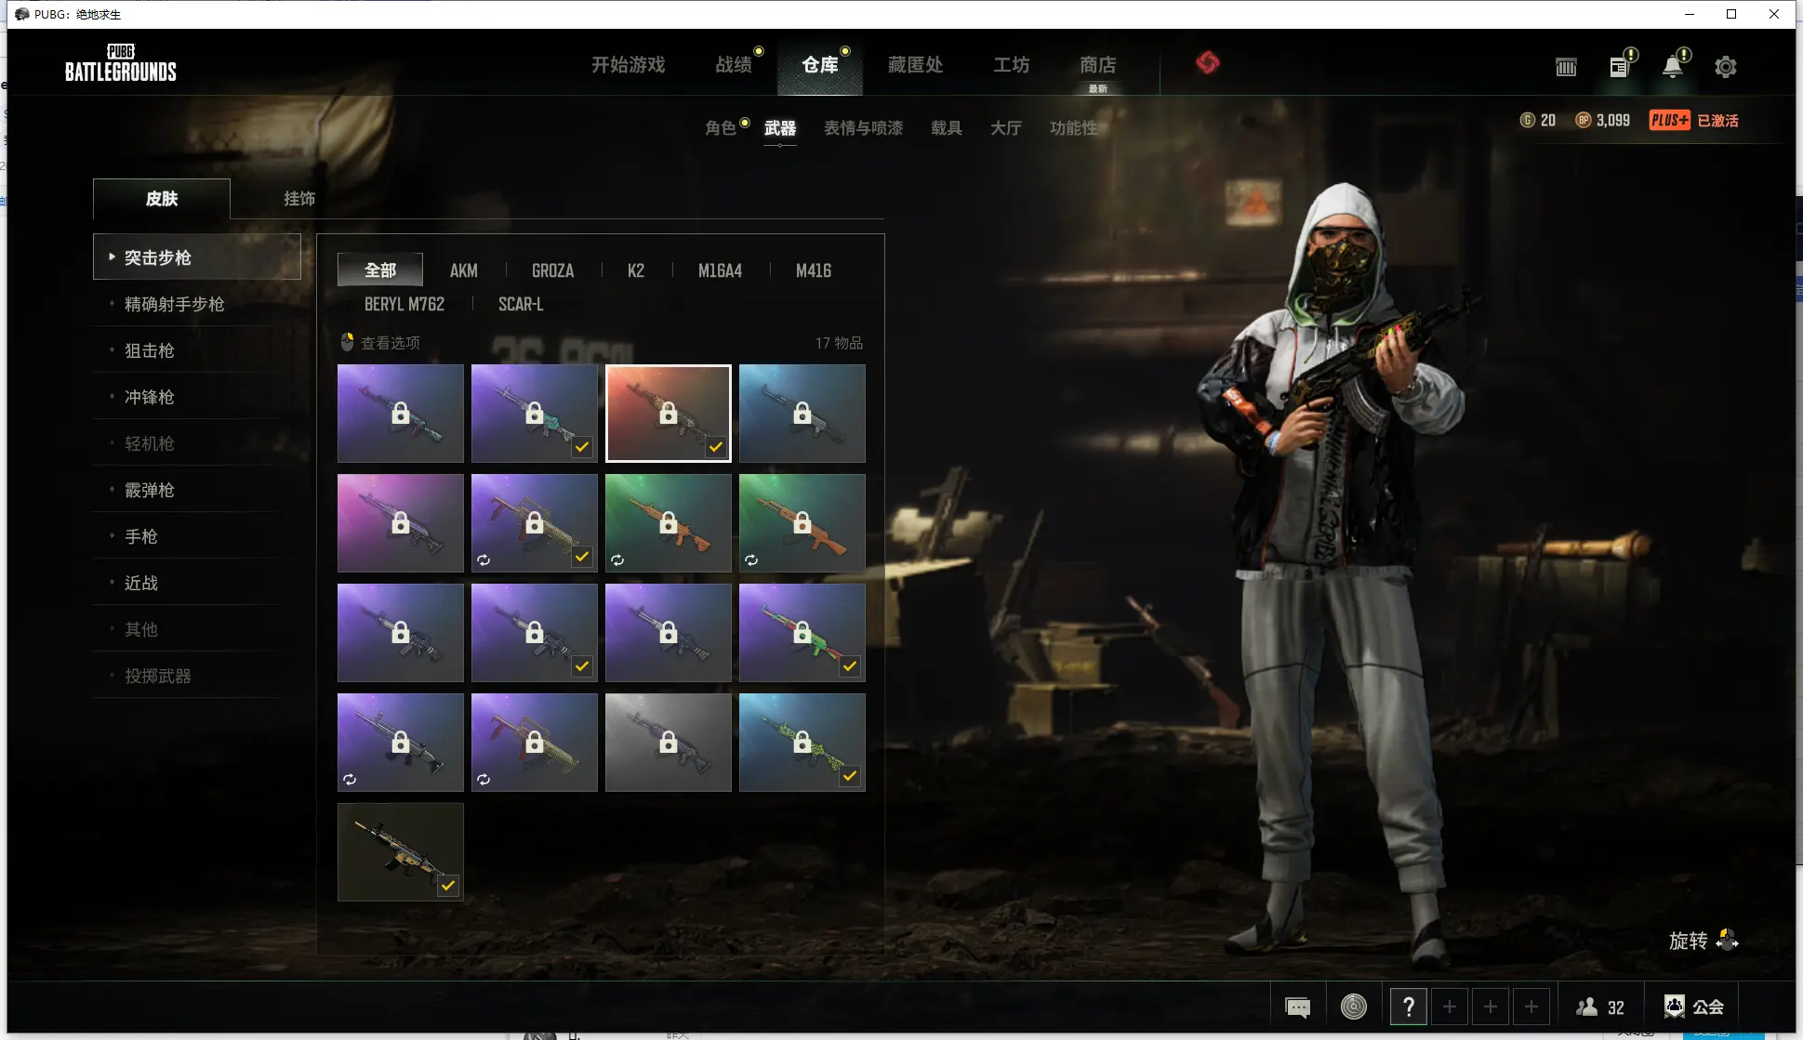This screenshot has width=1803, height=1040.
Task: Filter skins by GROZA
Action: [x=552, y=270]
